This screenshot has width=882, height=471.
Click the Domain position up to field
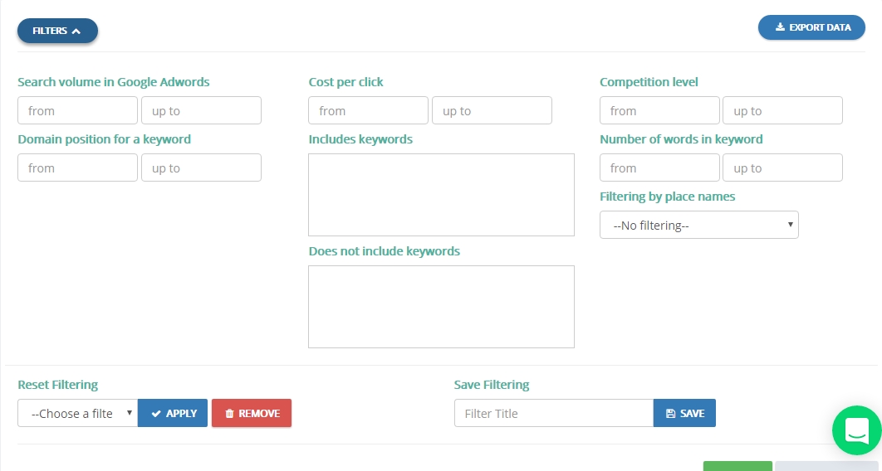(x=201, y=168)
